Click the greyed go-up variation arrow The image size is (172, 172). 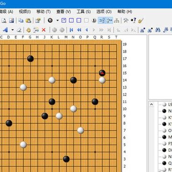click(x=118, y=30)
